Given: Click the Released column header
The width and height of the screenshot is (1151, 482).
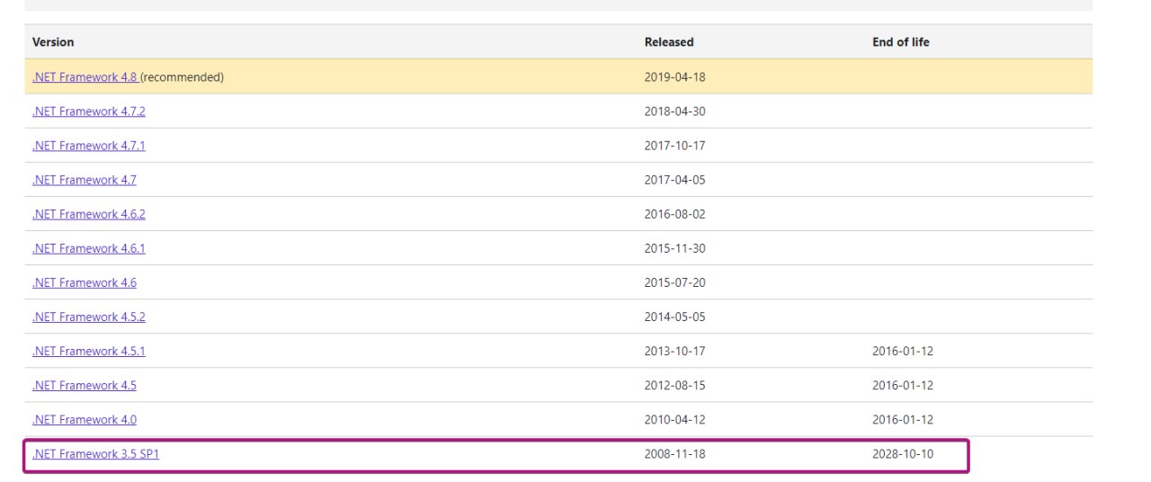Looking at the screenshot, I should click(x=669, y=42).
